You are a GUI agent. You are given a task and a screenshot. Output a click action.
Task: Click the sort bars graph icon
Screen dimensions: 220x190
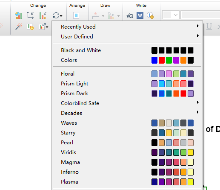point(43,15)
